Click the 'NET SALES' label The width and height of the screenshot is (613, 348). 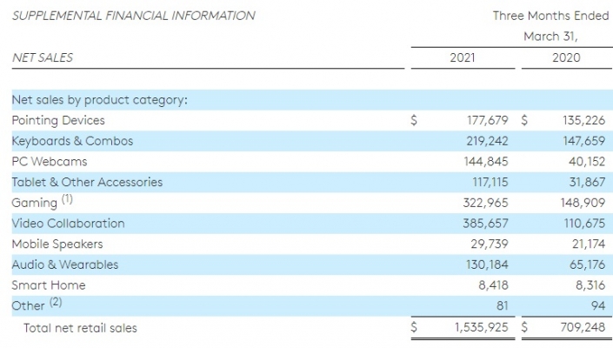43,58
